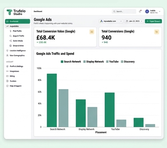Image resolution: width=167 pixels, height=148 pixels.
Task: Click the dark green Discovery bar
Action: [139, 122]
